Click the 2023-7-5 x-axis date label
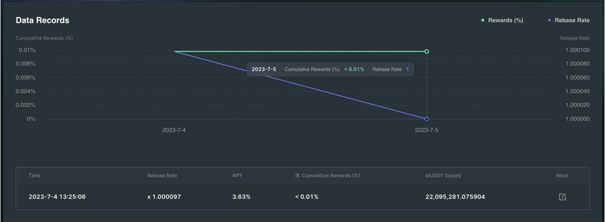 [x=427, y=130]
